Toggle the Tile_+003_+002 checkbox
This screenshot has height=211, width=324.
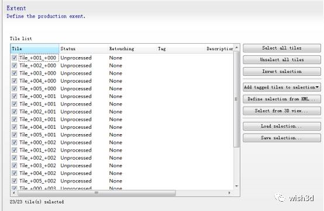pos(14,166)
